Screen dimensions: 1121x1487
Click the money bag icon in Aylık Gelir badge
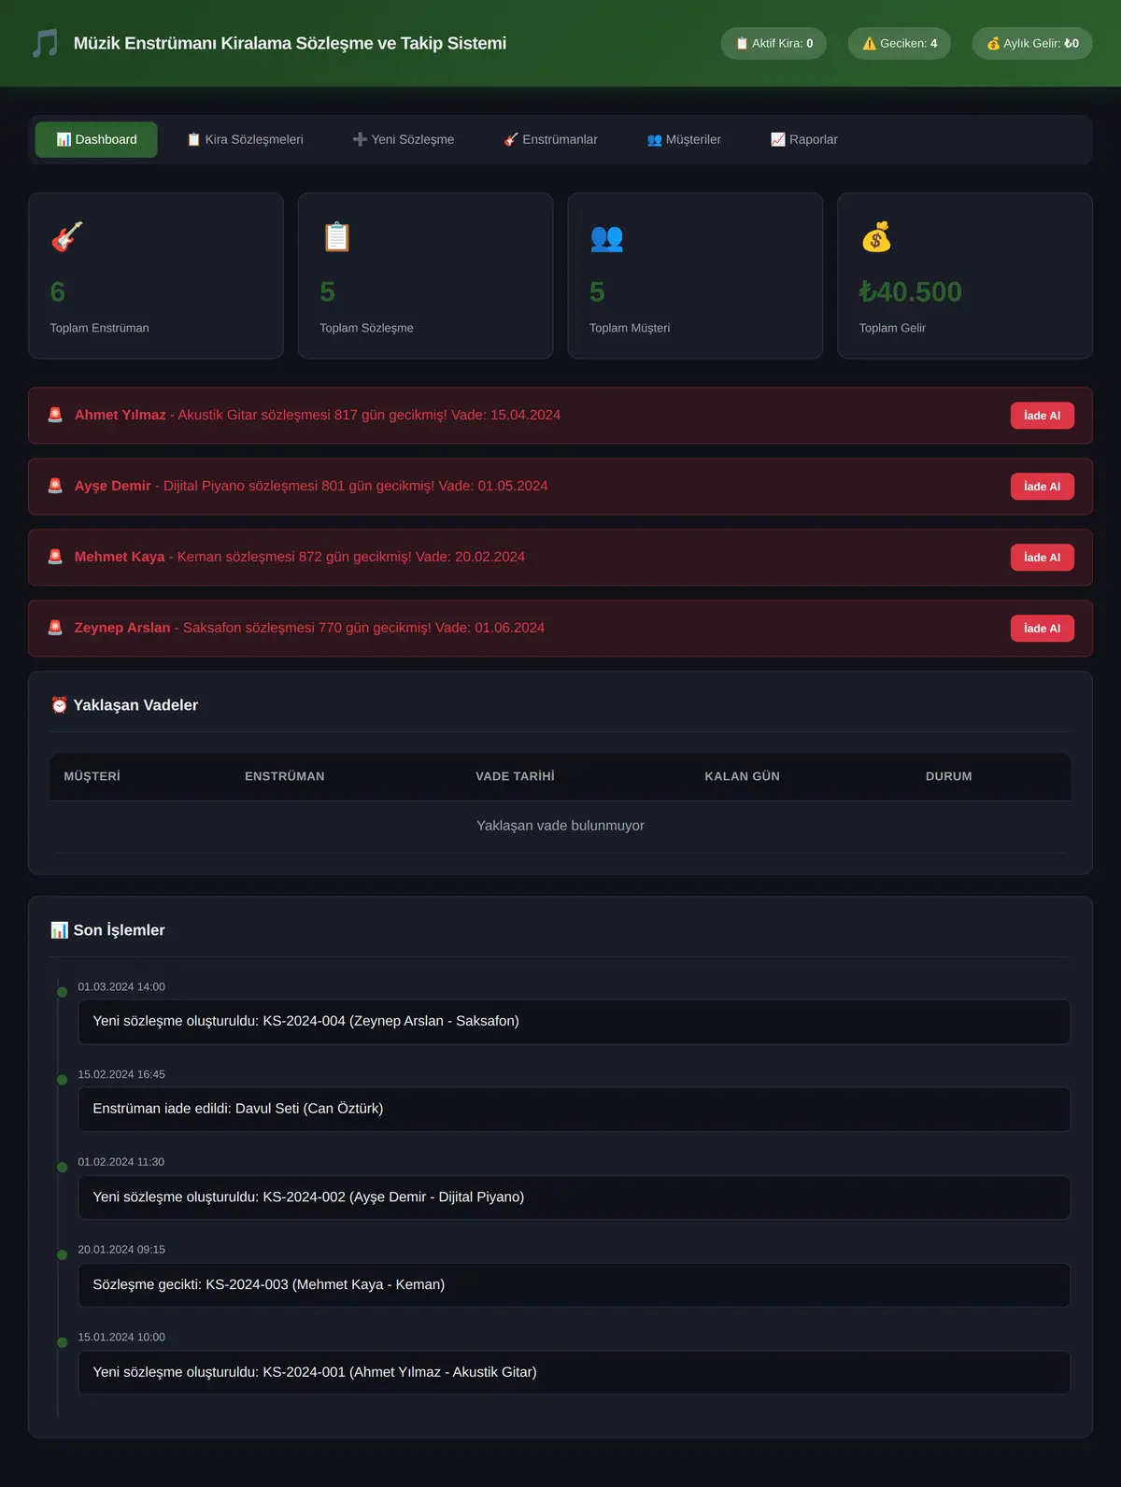pyautogui.click(x=993, y=43)
